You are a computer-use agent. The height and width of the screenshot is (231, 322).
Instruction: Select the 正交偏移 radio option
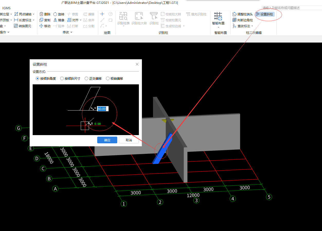pos(86,78)
